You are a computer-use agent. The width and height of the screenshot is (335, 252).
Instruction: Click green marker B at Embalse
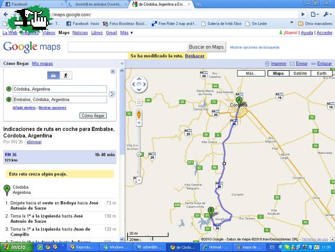click(x=210, y=211)
